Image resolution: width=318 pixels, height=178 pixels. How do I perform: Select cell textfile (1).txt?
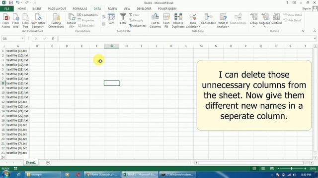coord(18,51)
